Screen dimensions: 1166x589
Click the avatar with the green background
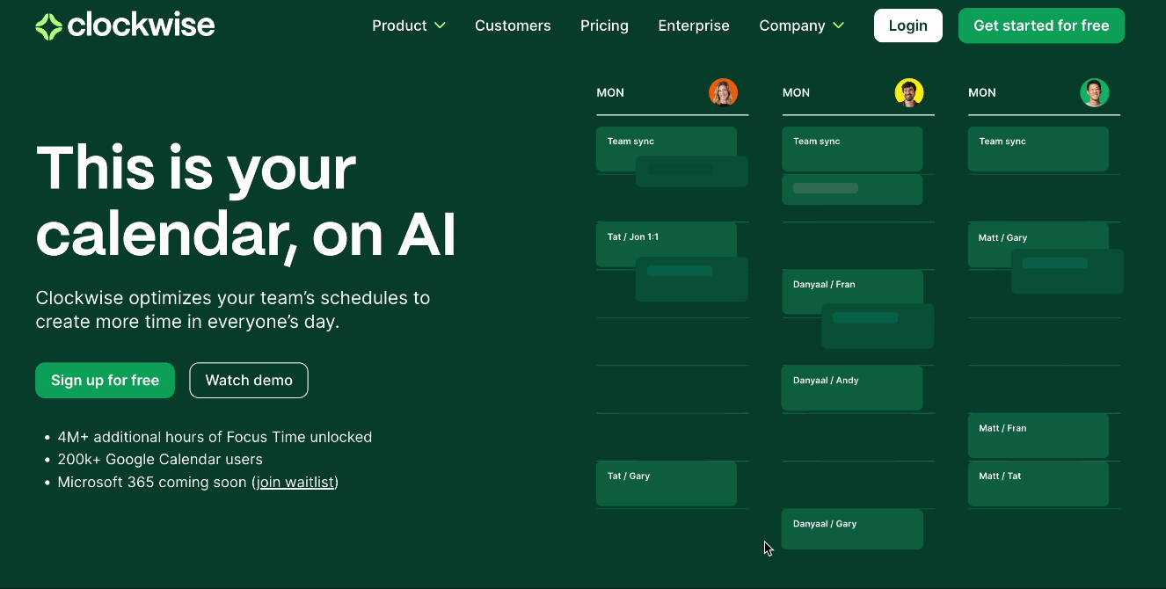[1095, 92]
